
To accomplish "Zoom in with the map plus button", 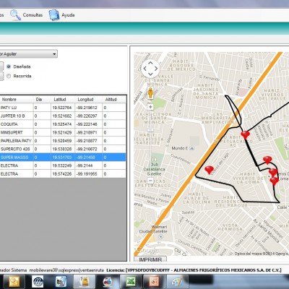I will pos(150,107).
